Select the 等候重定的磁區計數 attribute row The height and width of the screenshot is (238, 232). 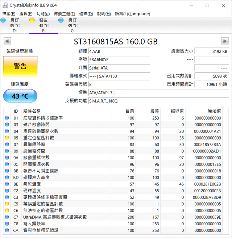(x=113, y=204)
